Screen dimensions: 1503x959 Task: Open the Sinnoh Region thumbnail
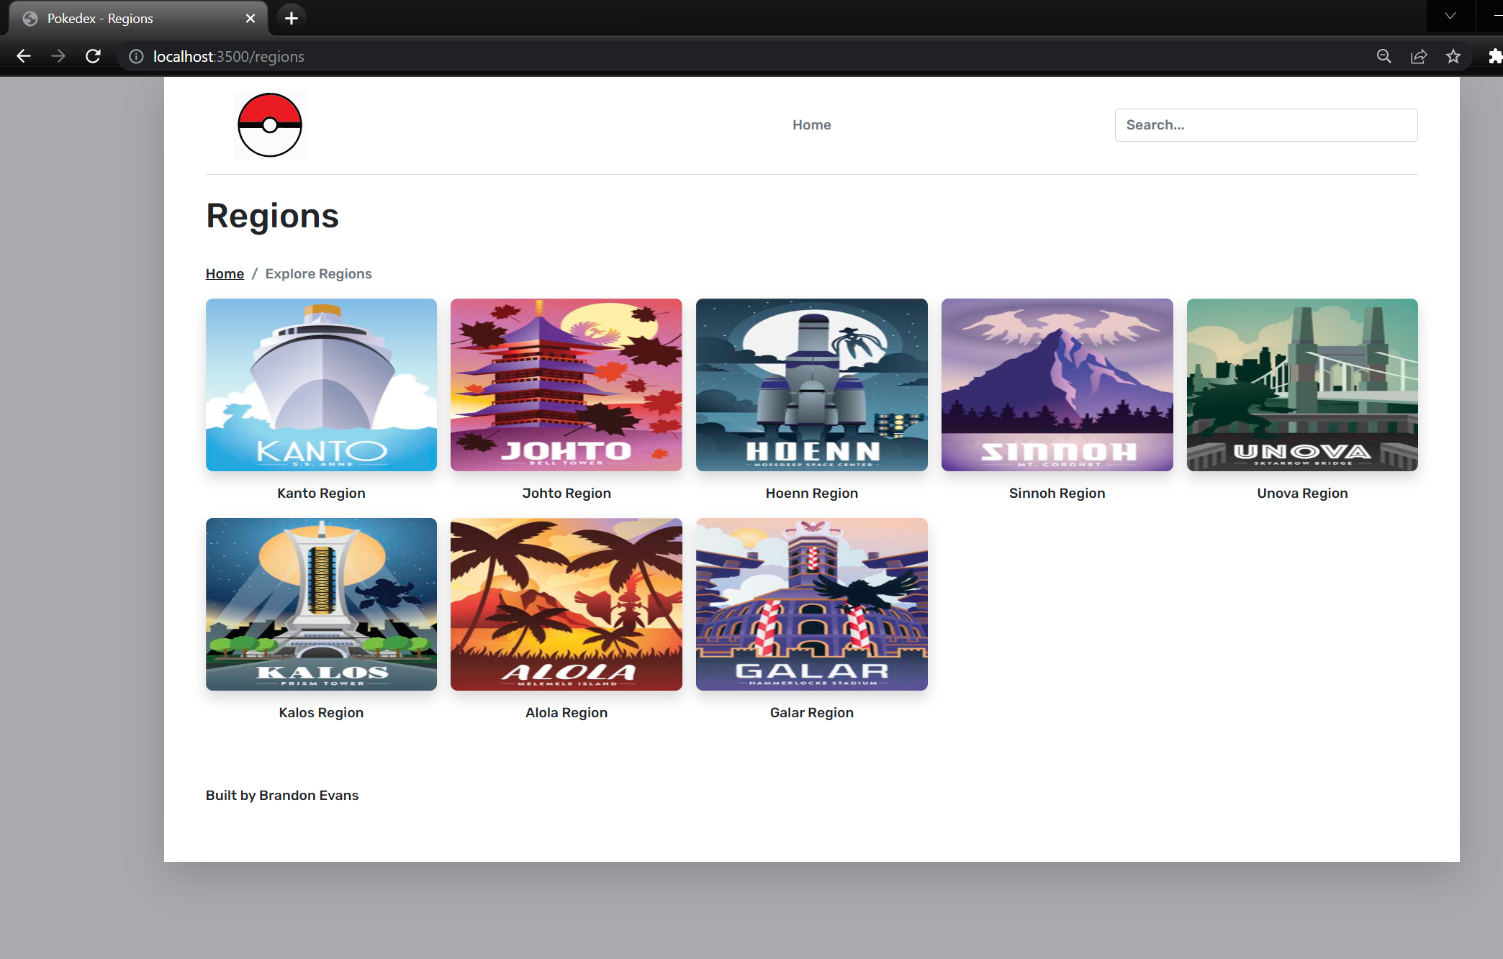[1057, 385]
